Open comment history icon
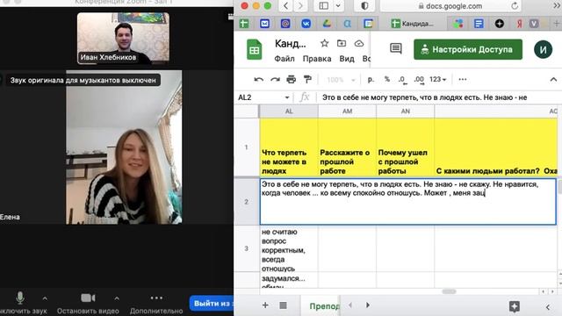Screen dimensions: 562x316 pos(396,48)
